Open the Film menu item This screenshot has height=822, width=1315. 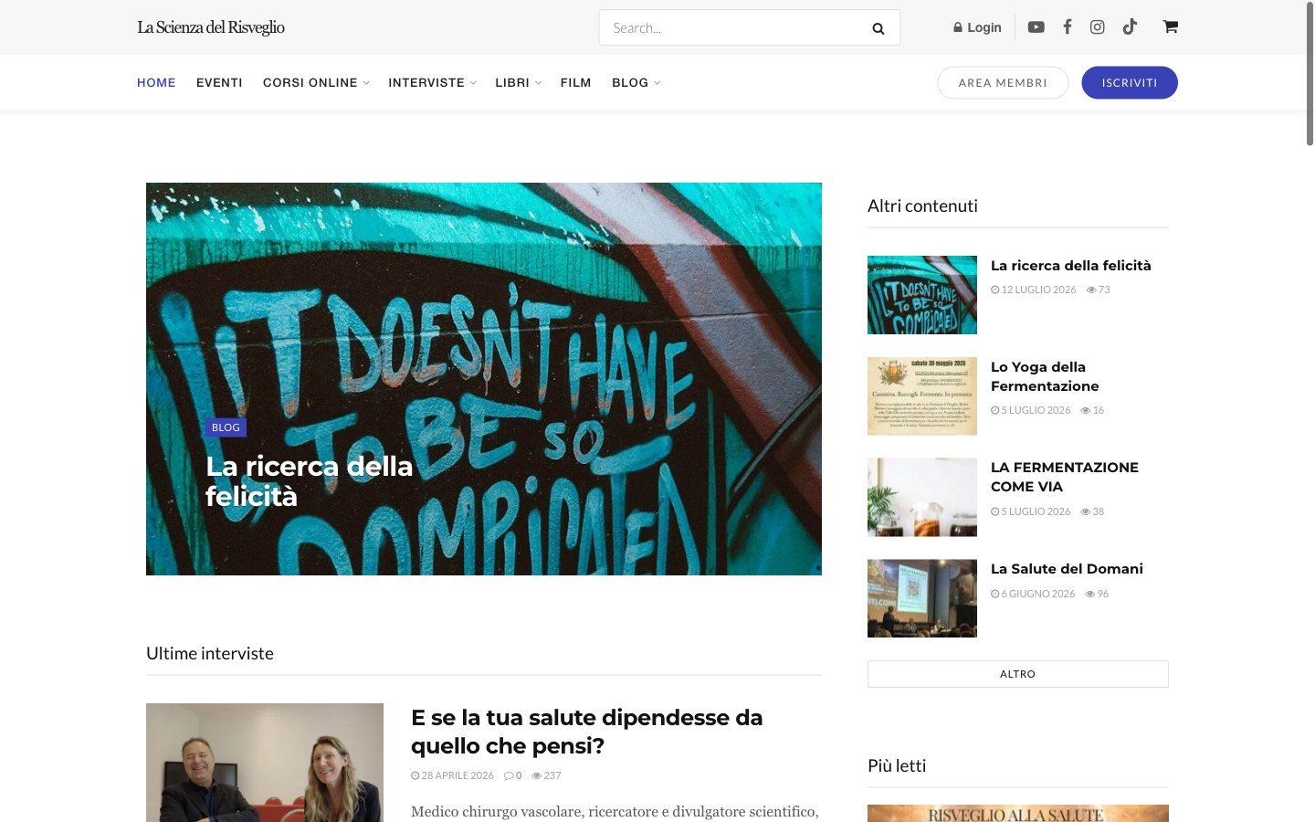tap(575, 82)
